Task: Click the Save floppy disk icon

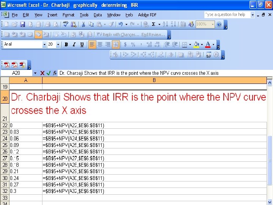Action: tap(22, 24)
